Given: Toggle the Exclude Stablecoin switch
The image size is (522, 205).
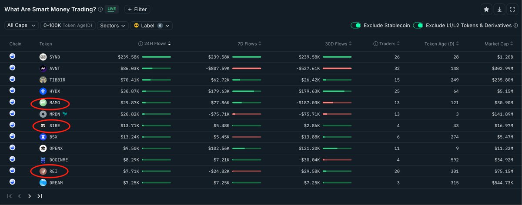Looking at the screenshot, I should click(x=356, y=26).
